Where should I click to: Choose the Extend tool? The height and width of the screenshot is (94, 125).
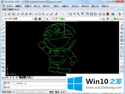[x=122, y=63]
